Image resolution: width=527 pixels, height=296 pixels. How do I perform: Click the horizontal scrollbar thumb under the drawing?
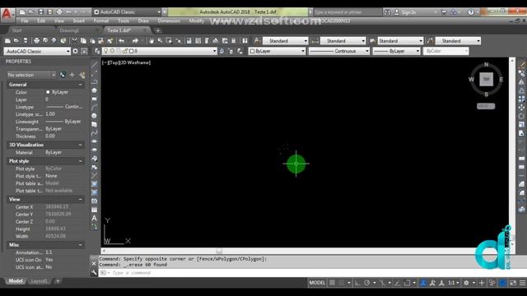pos(219,251)
